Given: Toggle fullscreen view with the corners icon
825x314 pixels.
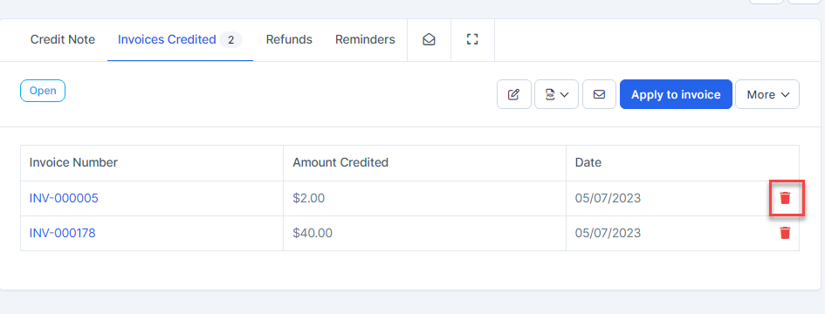Looking at the screenshot, I should tap(472, 39).
